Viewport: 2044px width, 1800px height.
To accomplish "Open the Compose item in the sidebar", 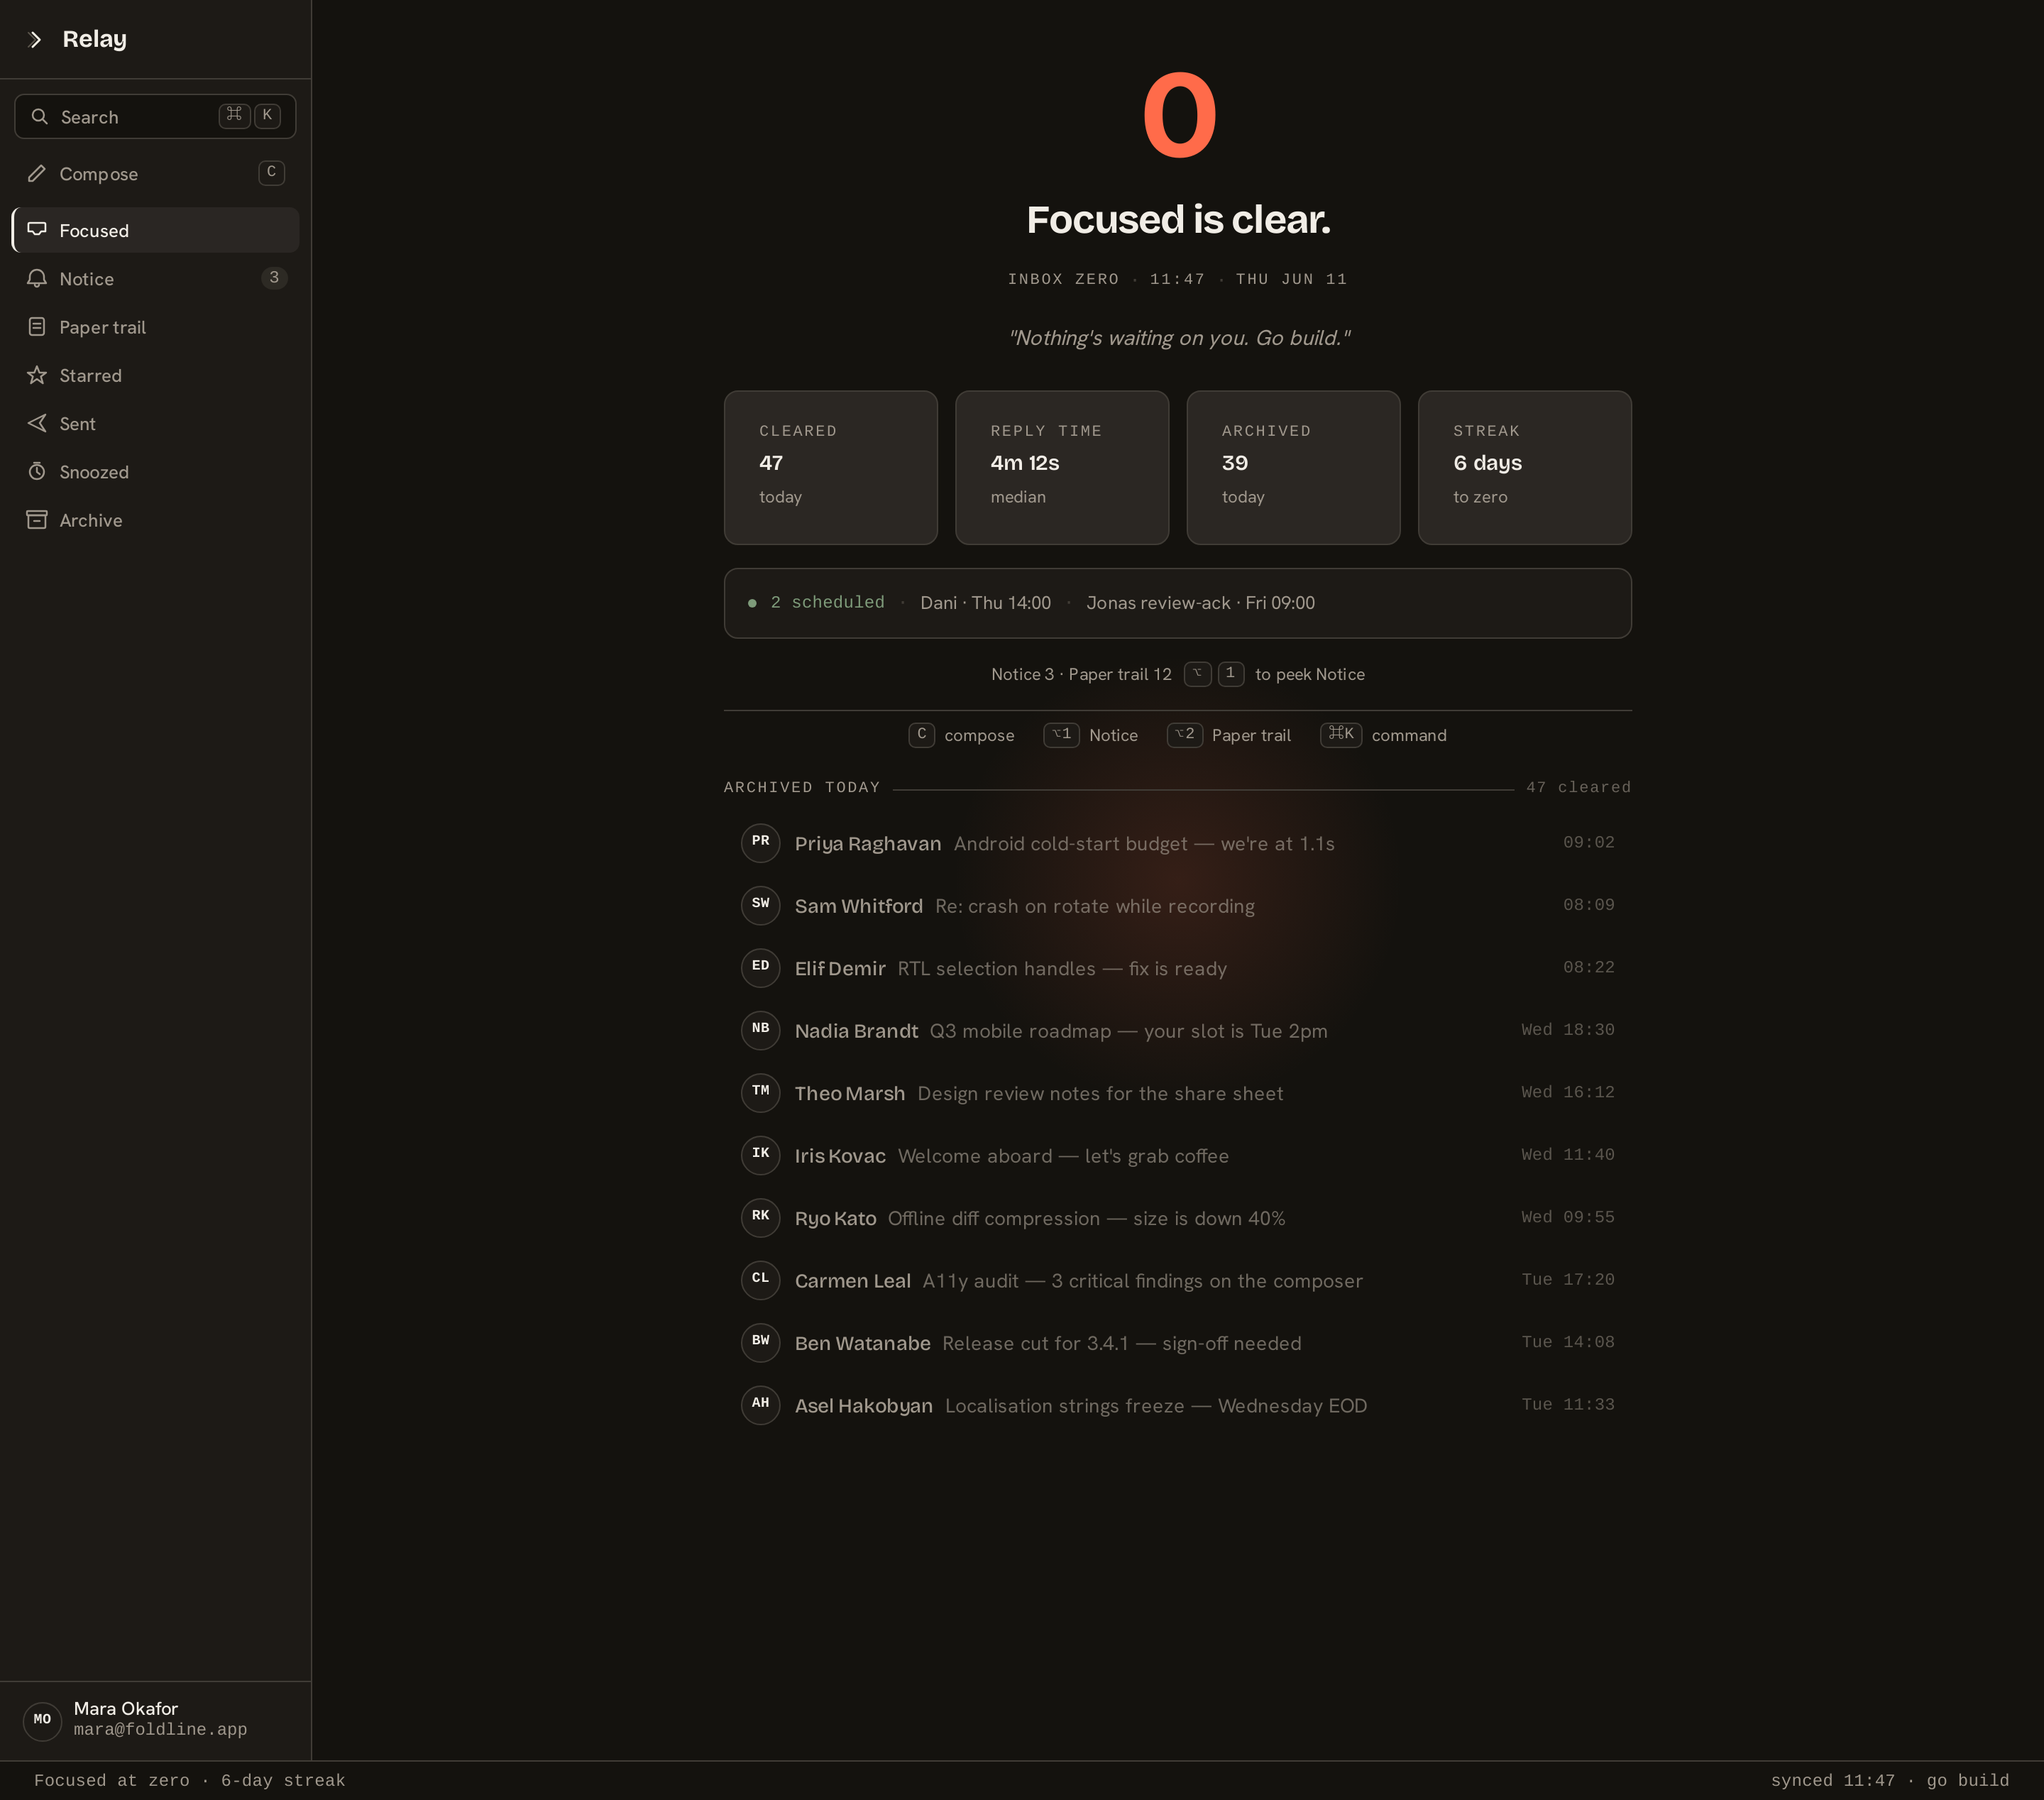I will [155, 174].
